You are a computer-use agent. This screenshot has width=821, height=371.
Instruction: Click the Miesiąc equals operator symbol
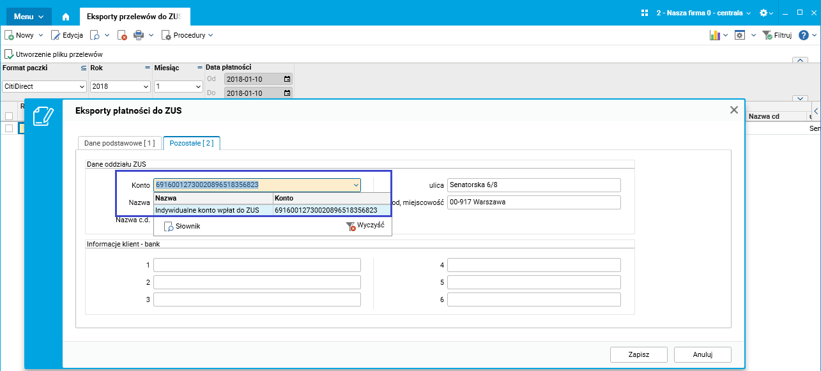click(199, 67)
